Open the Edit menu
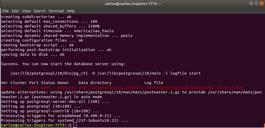 (15, 11)
